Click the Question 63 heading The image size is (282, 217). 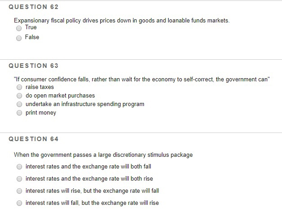33,66
